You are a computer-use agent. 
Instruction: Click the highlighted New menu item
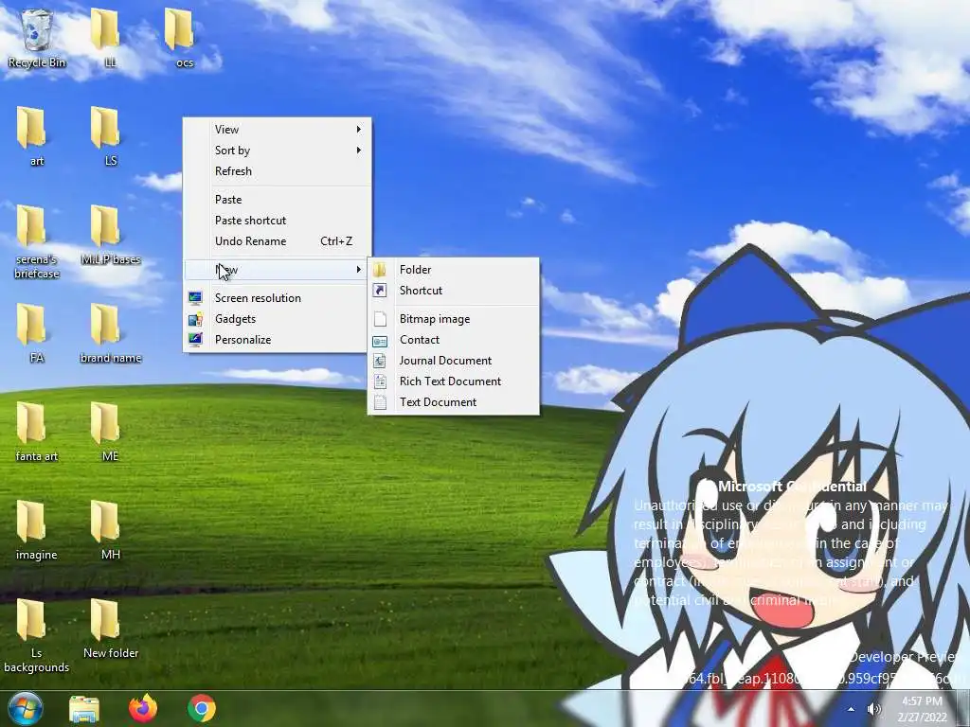tap(278, 270)
